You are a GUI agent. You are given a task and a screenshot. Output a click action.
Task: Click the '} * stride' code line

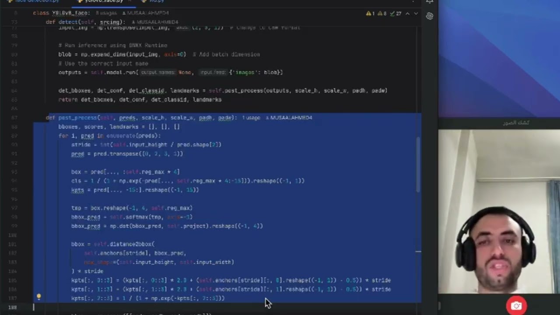[87, 271]
